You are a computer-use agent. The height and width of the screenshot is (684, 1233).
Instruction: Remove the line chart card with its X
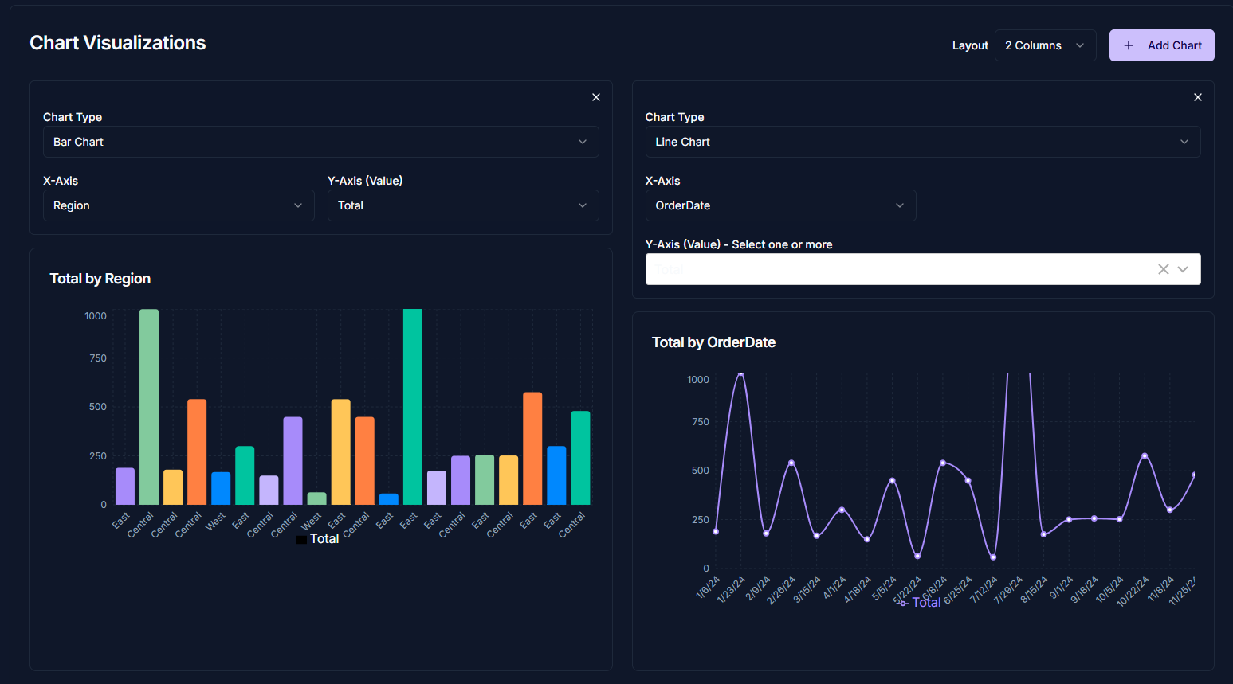pos(1197,96)
